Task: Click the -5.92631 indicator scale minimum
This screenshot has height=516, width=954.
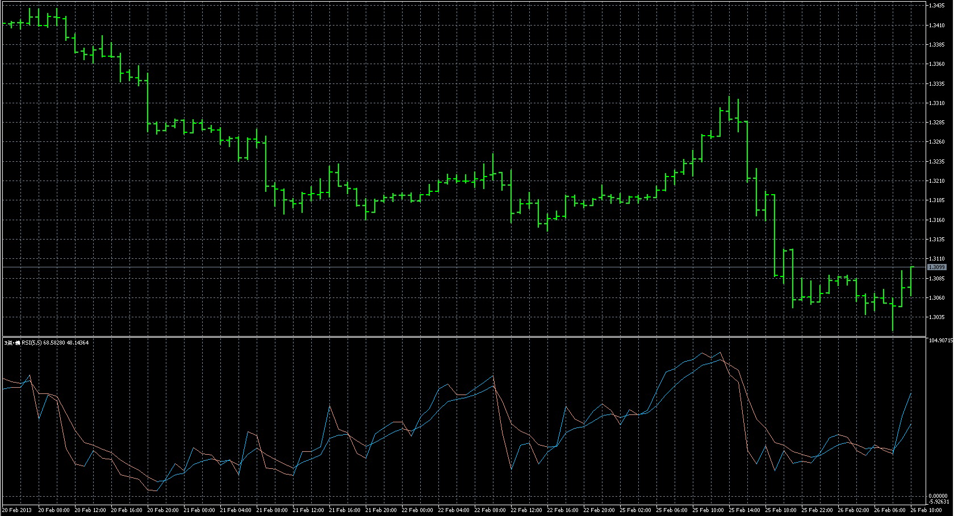Action: tap(938, 502)
